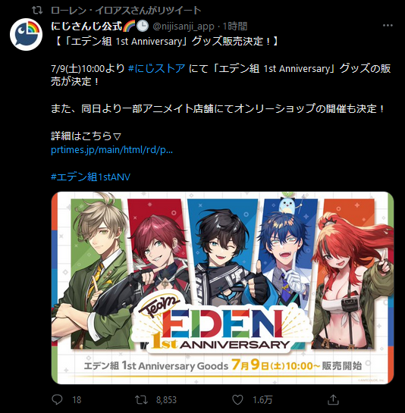
Task: Open ローレン・イロアス retweeted-by label
Action: [x=126, y=11]
